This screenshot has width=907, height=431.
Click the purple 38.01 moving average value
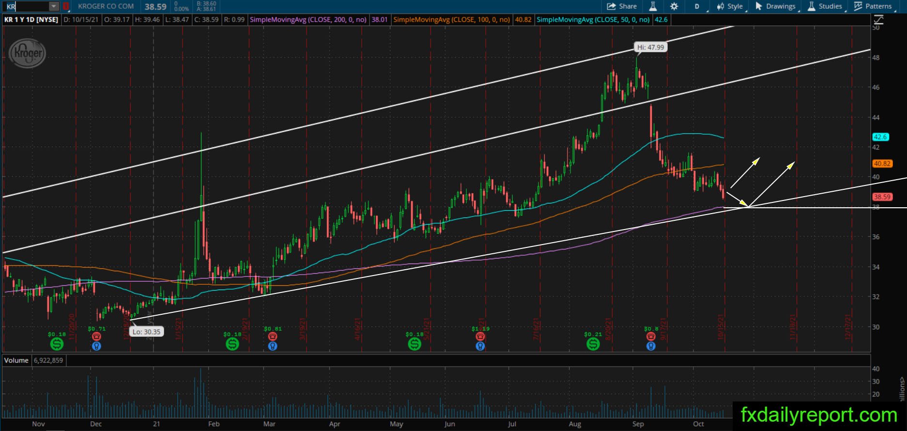[380, 20]
